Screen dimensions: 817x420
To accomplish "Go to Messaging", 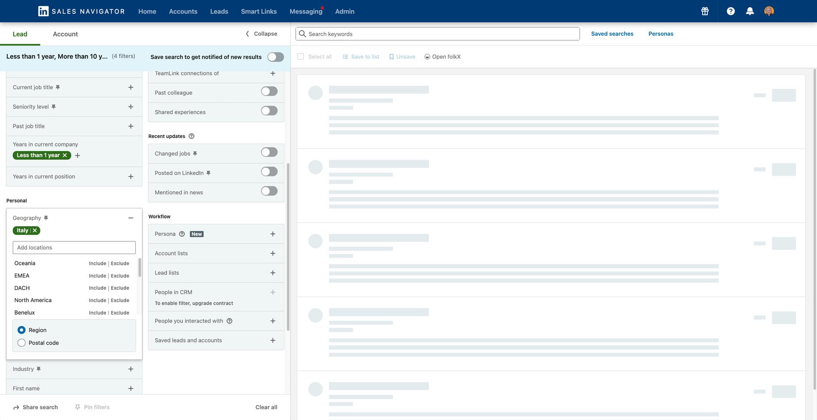I will pyautogui.click(x=306, y=11).
